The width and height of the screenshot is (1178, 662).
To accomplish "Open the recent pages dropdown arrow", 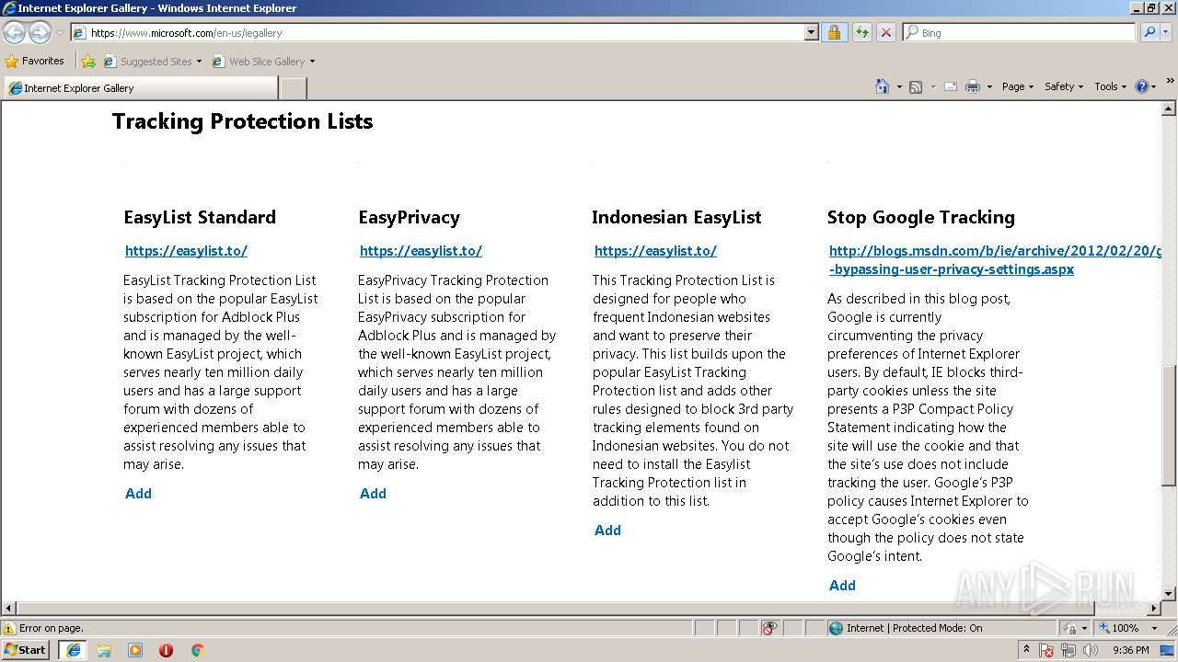I will 60,33.
